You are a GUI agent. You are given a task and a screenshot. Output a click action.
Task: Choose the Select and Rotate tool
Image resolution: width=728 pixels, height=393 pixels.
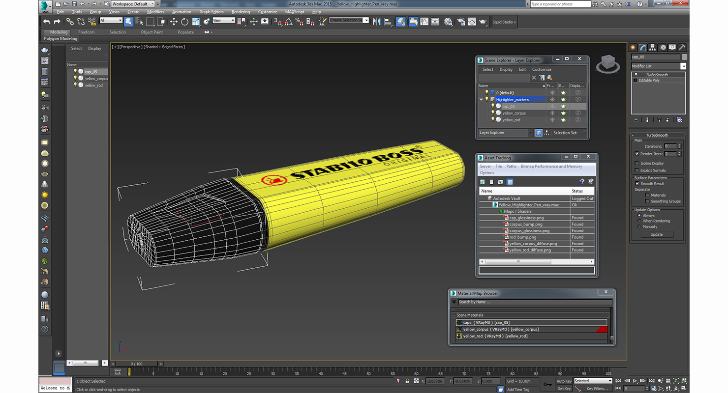184,22
